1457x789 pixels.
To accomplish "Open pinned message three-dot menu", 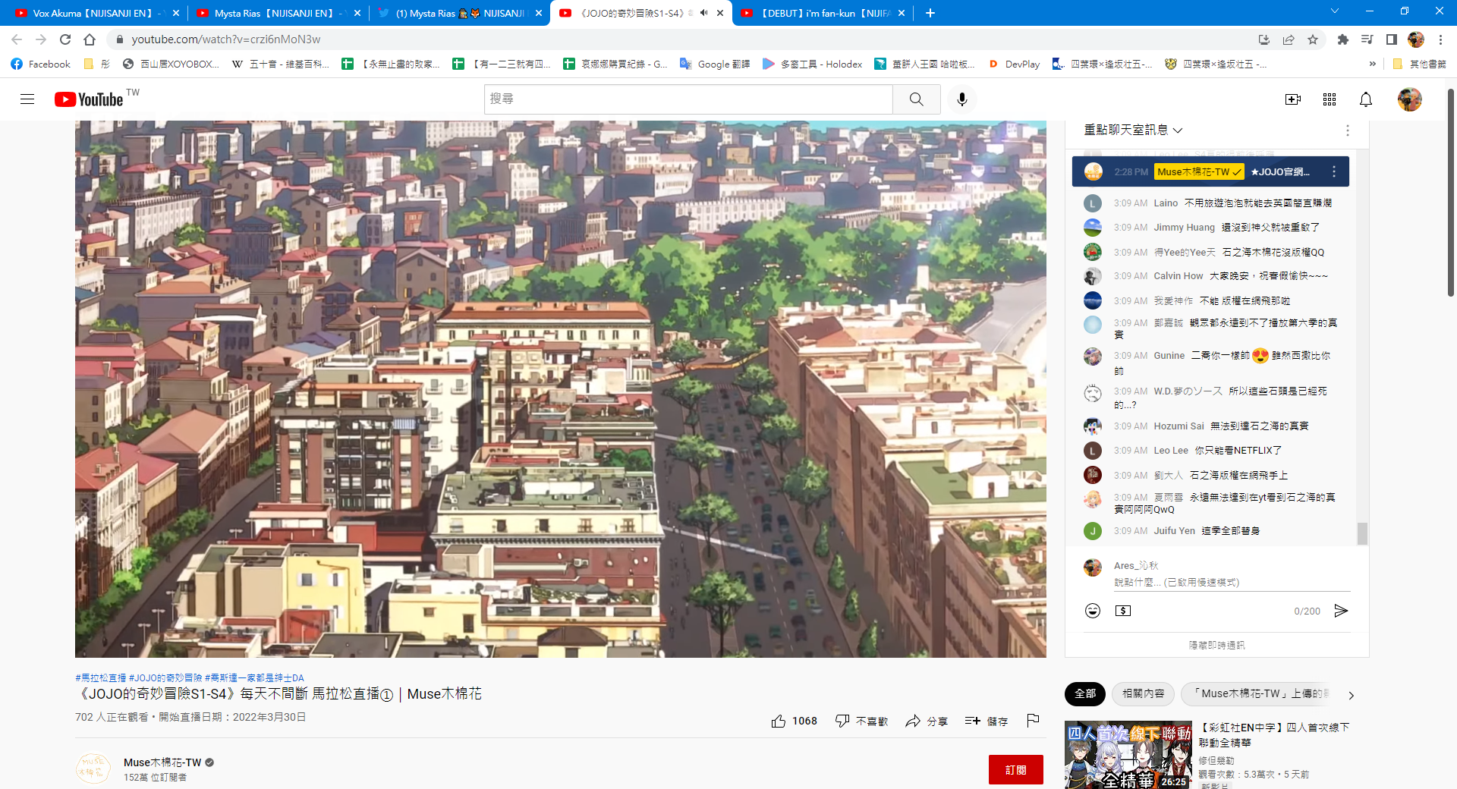I will pos(1334,172).
